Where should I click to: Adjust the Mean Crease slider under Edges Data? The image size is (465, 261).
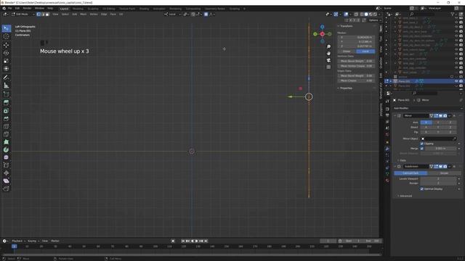coord(356,80)
